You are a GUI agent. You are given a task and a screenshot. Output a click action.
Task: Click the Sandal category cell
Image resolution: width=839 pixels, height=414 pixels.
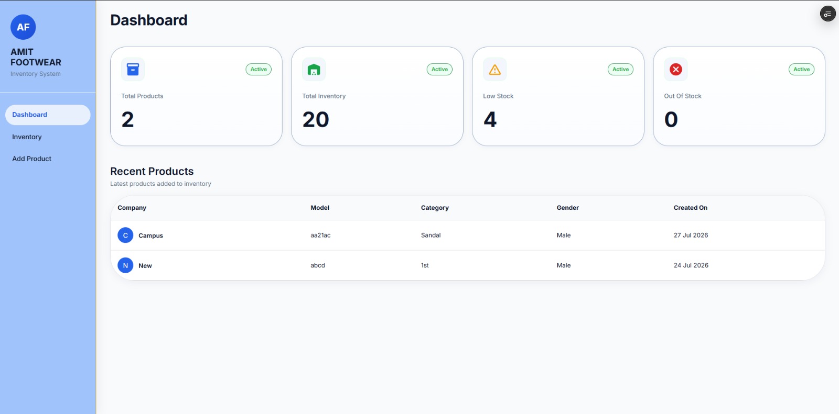pyautogui.click(x=431, y=236)
